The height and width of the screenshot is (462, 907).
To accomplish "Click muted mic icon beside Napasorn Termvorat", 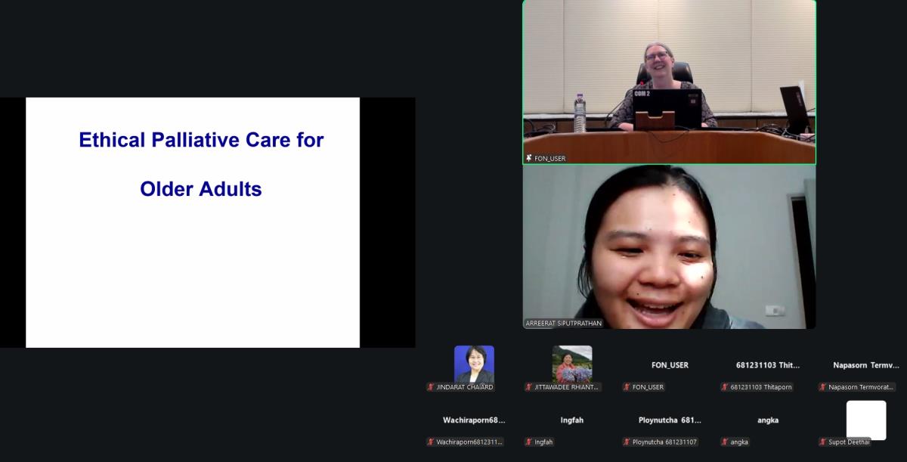I will pos(823,387).
